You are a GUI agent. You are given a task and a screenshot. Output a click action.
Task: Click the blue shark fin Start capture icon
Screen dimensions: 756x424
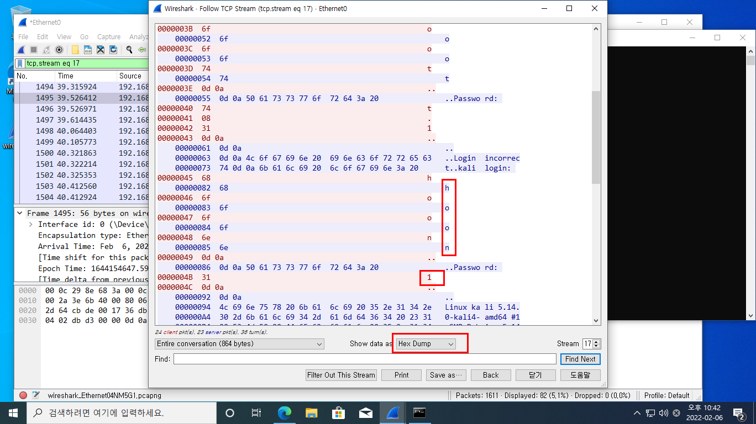tap(22, 50)
